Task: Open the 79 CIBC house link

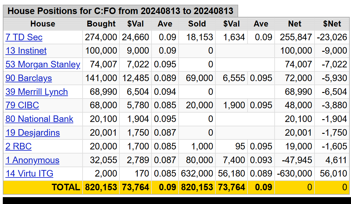Action: pyautogui.click(x=22, y=105)
